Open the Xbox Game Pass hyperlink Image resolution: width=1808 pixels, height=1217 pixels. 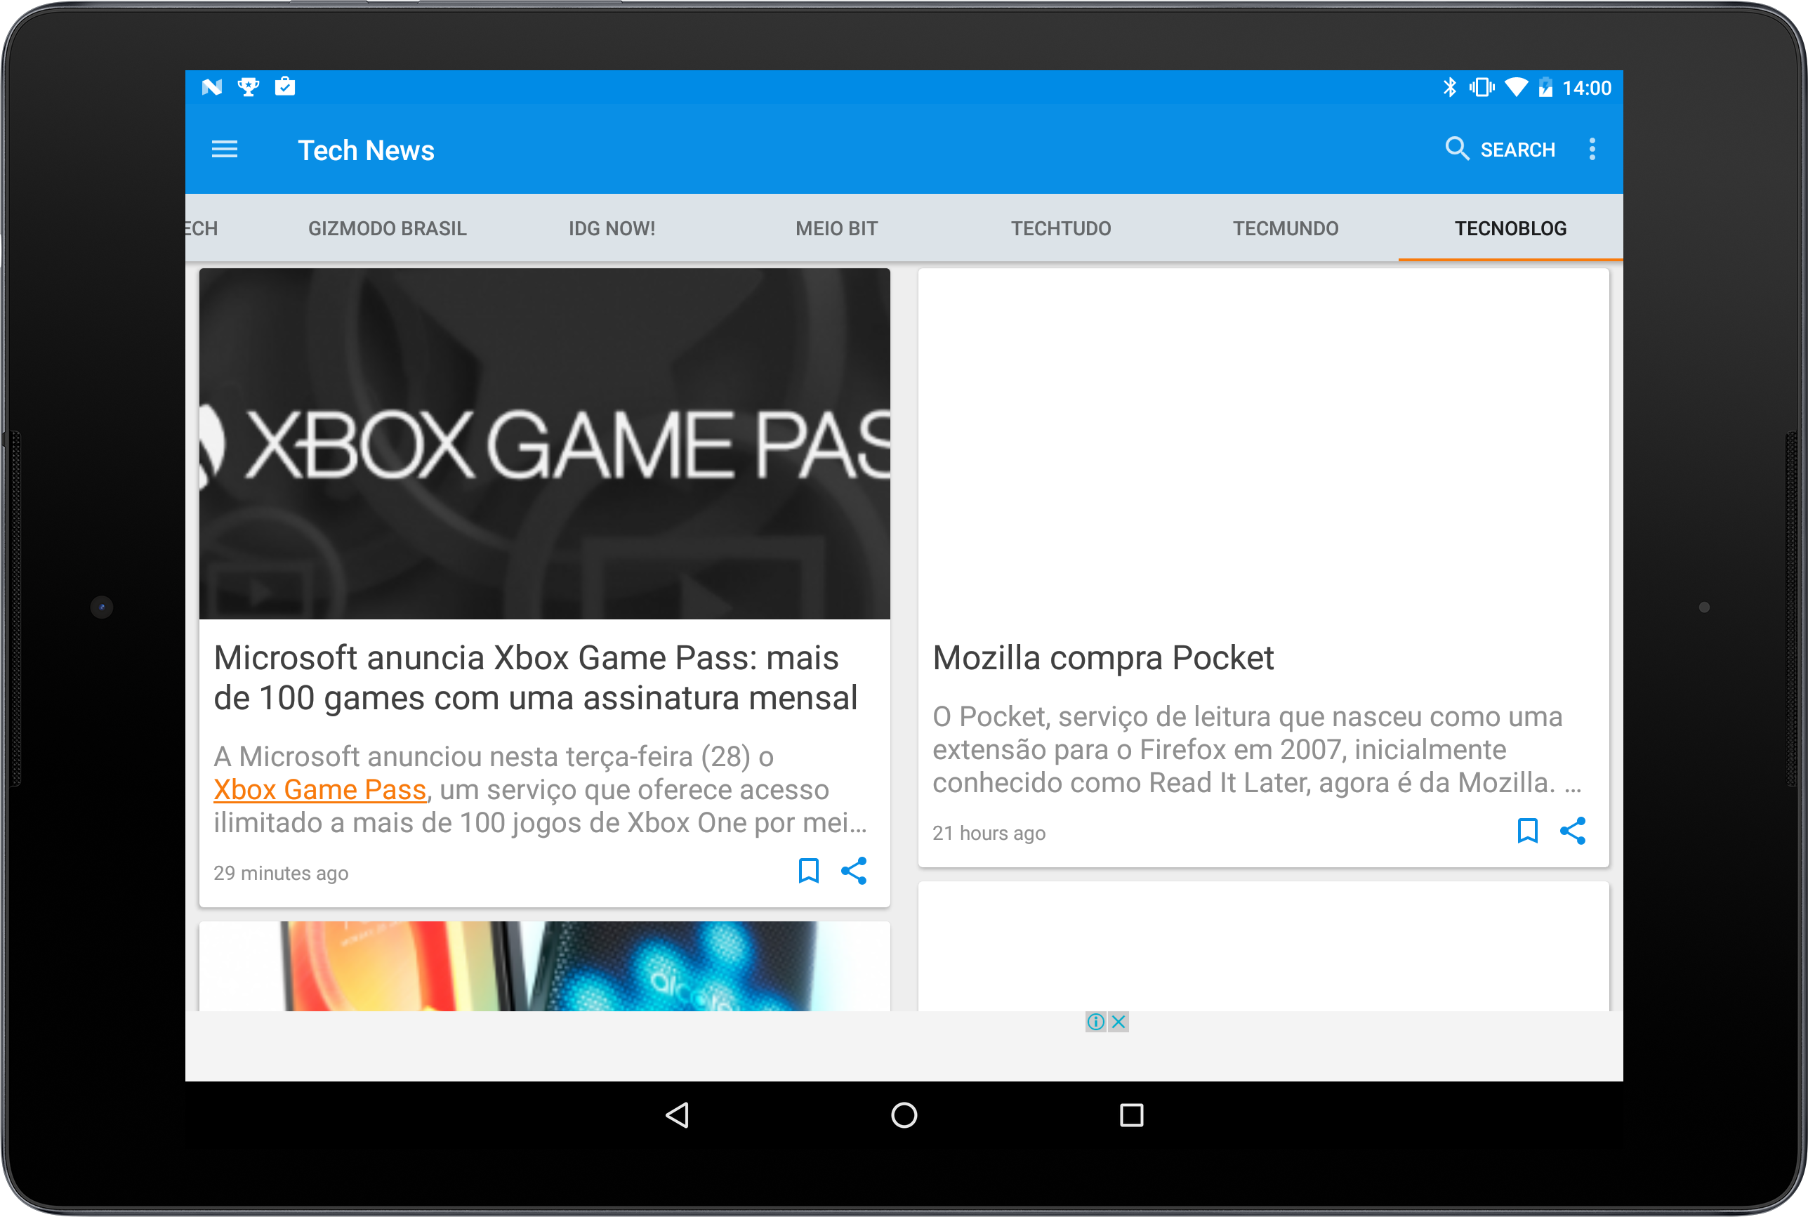coord(319,789)
